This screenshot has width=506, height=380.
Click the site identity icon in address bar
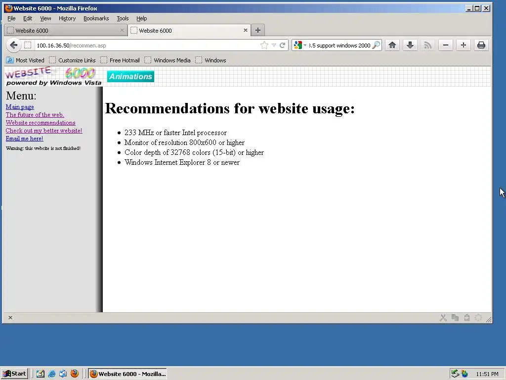click(28, 45)
